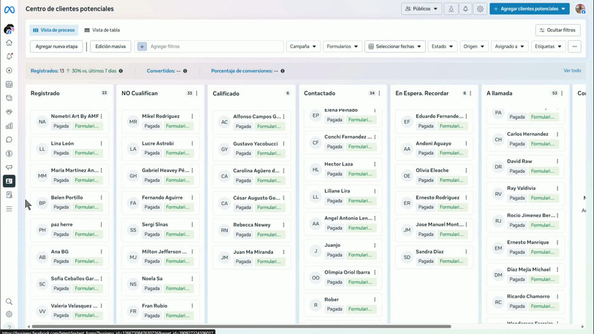
Task: Open Ray Valdivia lead card
Action: point(525,193)
